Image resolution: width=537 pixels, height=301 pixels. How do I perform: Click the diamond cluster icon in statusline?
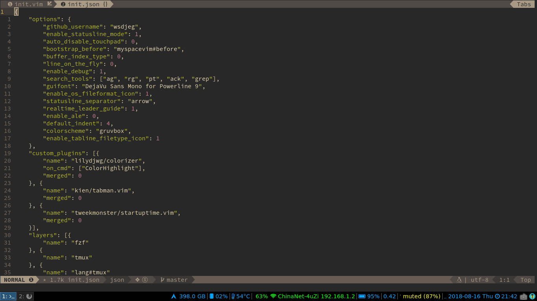(x=137, y=280)
